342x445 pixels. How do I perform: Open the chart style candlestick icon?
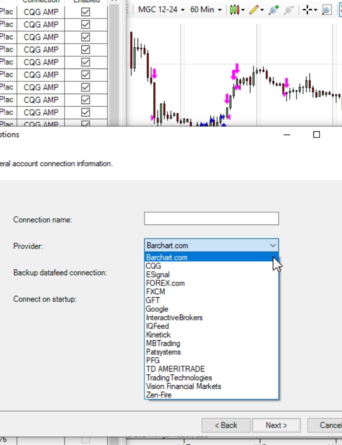coord(234,9)
